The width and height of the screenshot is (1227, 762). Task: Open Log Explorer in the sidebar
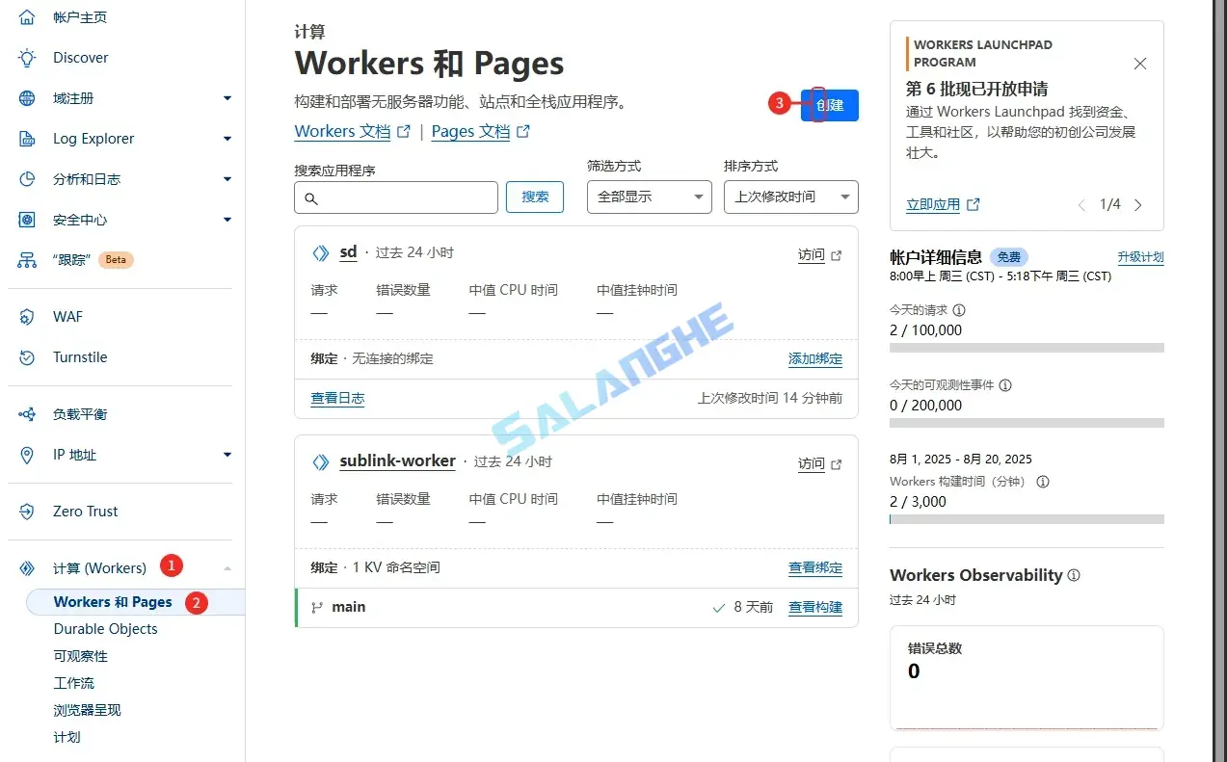coord(94,138)
